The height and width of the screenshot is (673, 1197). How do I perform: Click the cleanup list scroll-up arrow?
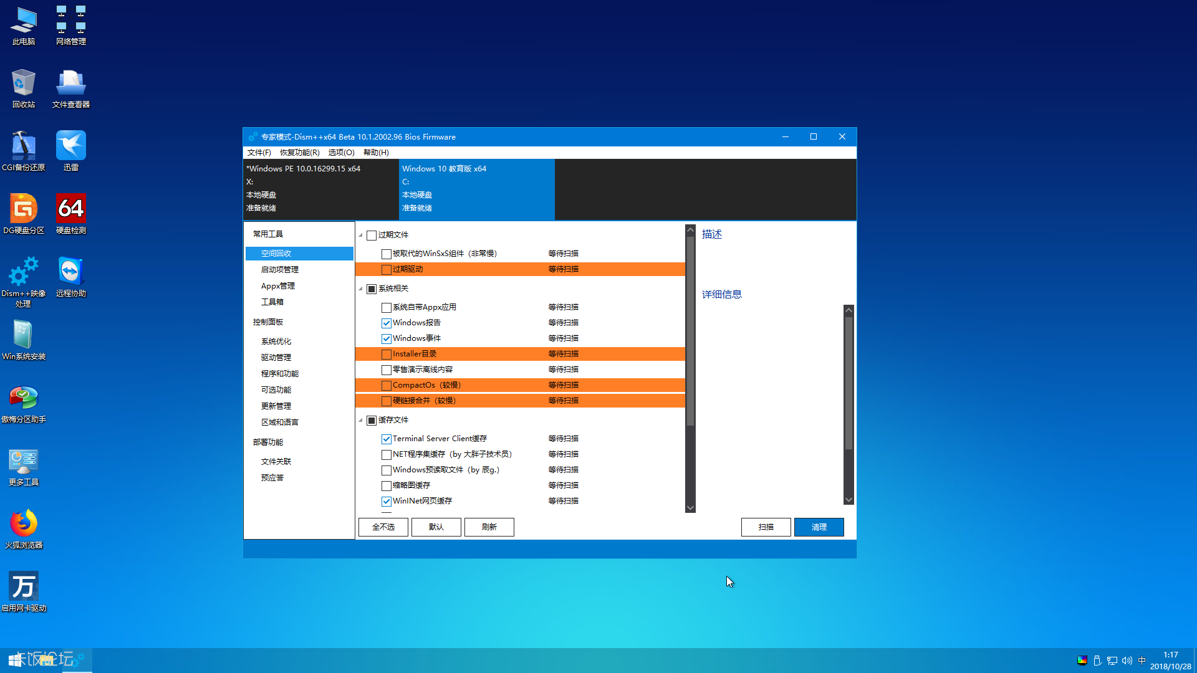[x=690, y=230]
